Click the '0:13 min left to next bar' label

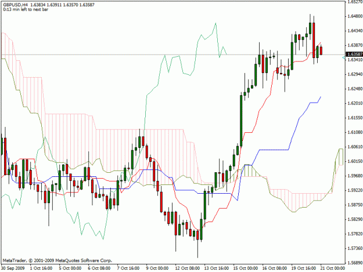click(x=26, y=9)
